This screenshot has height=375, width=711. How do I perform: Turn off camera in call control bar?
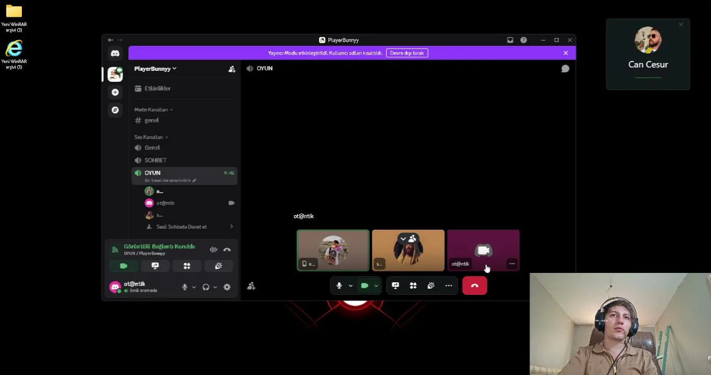coord(364,286)
